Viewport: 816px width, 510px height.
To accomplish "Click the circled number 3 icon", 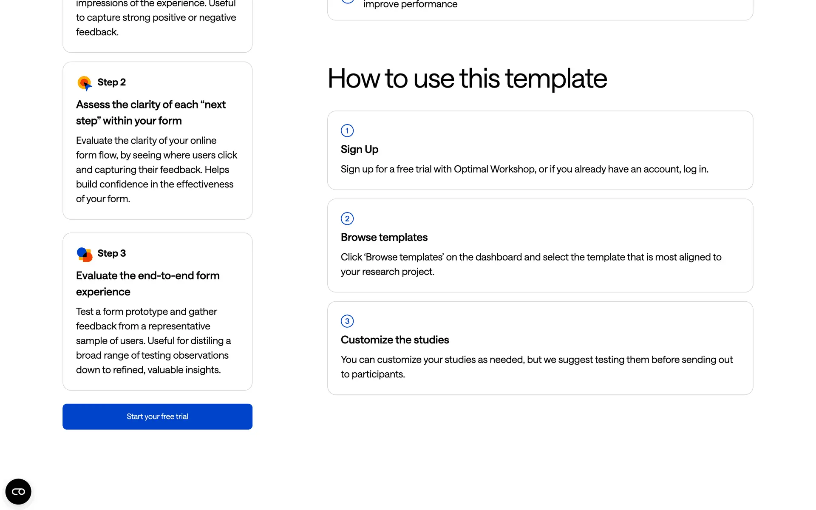I will pos(347,321).
